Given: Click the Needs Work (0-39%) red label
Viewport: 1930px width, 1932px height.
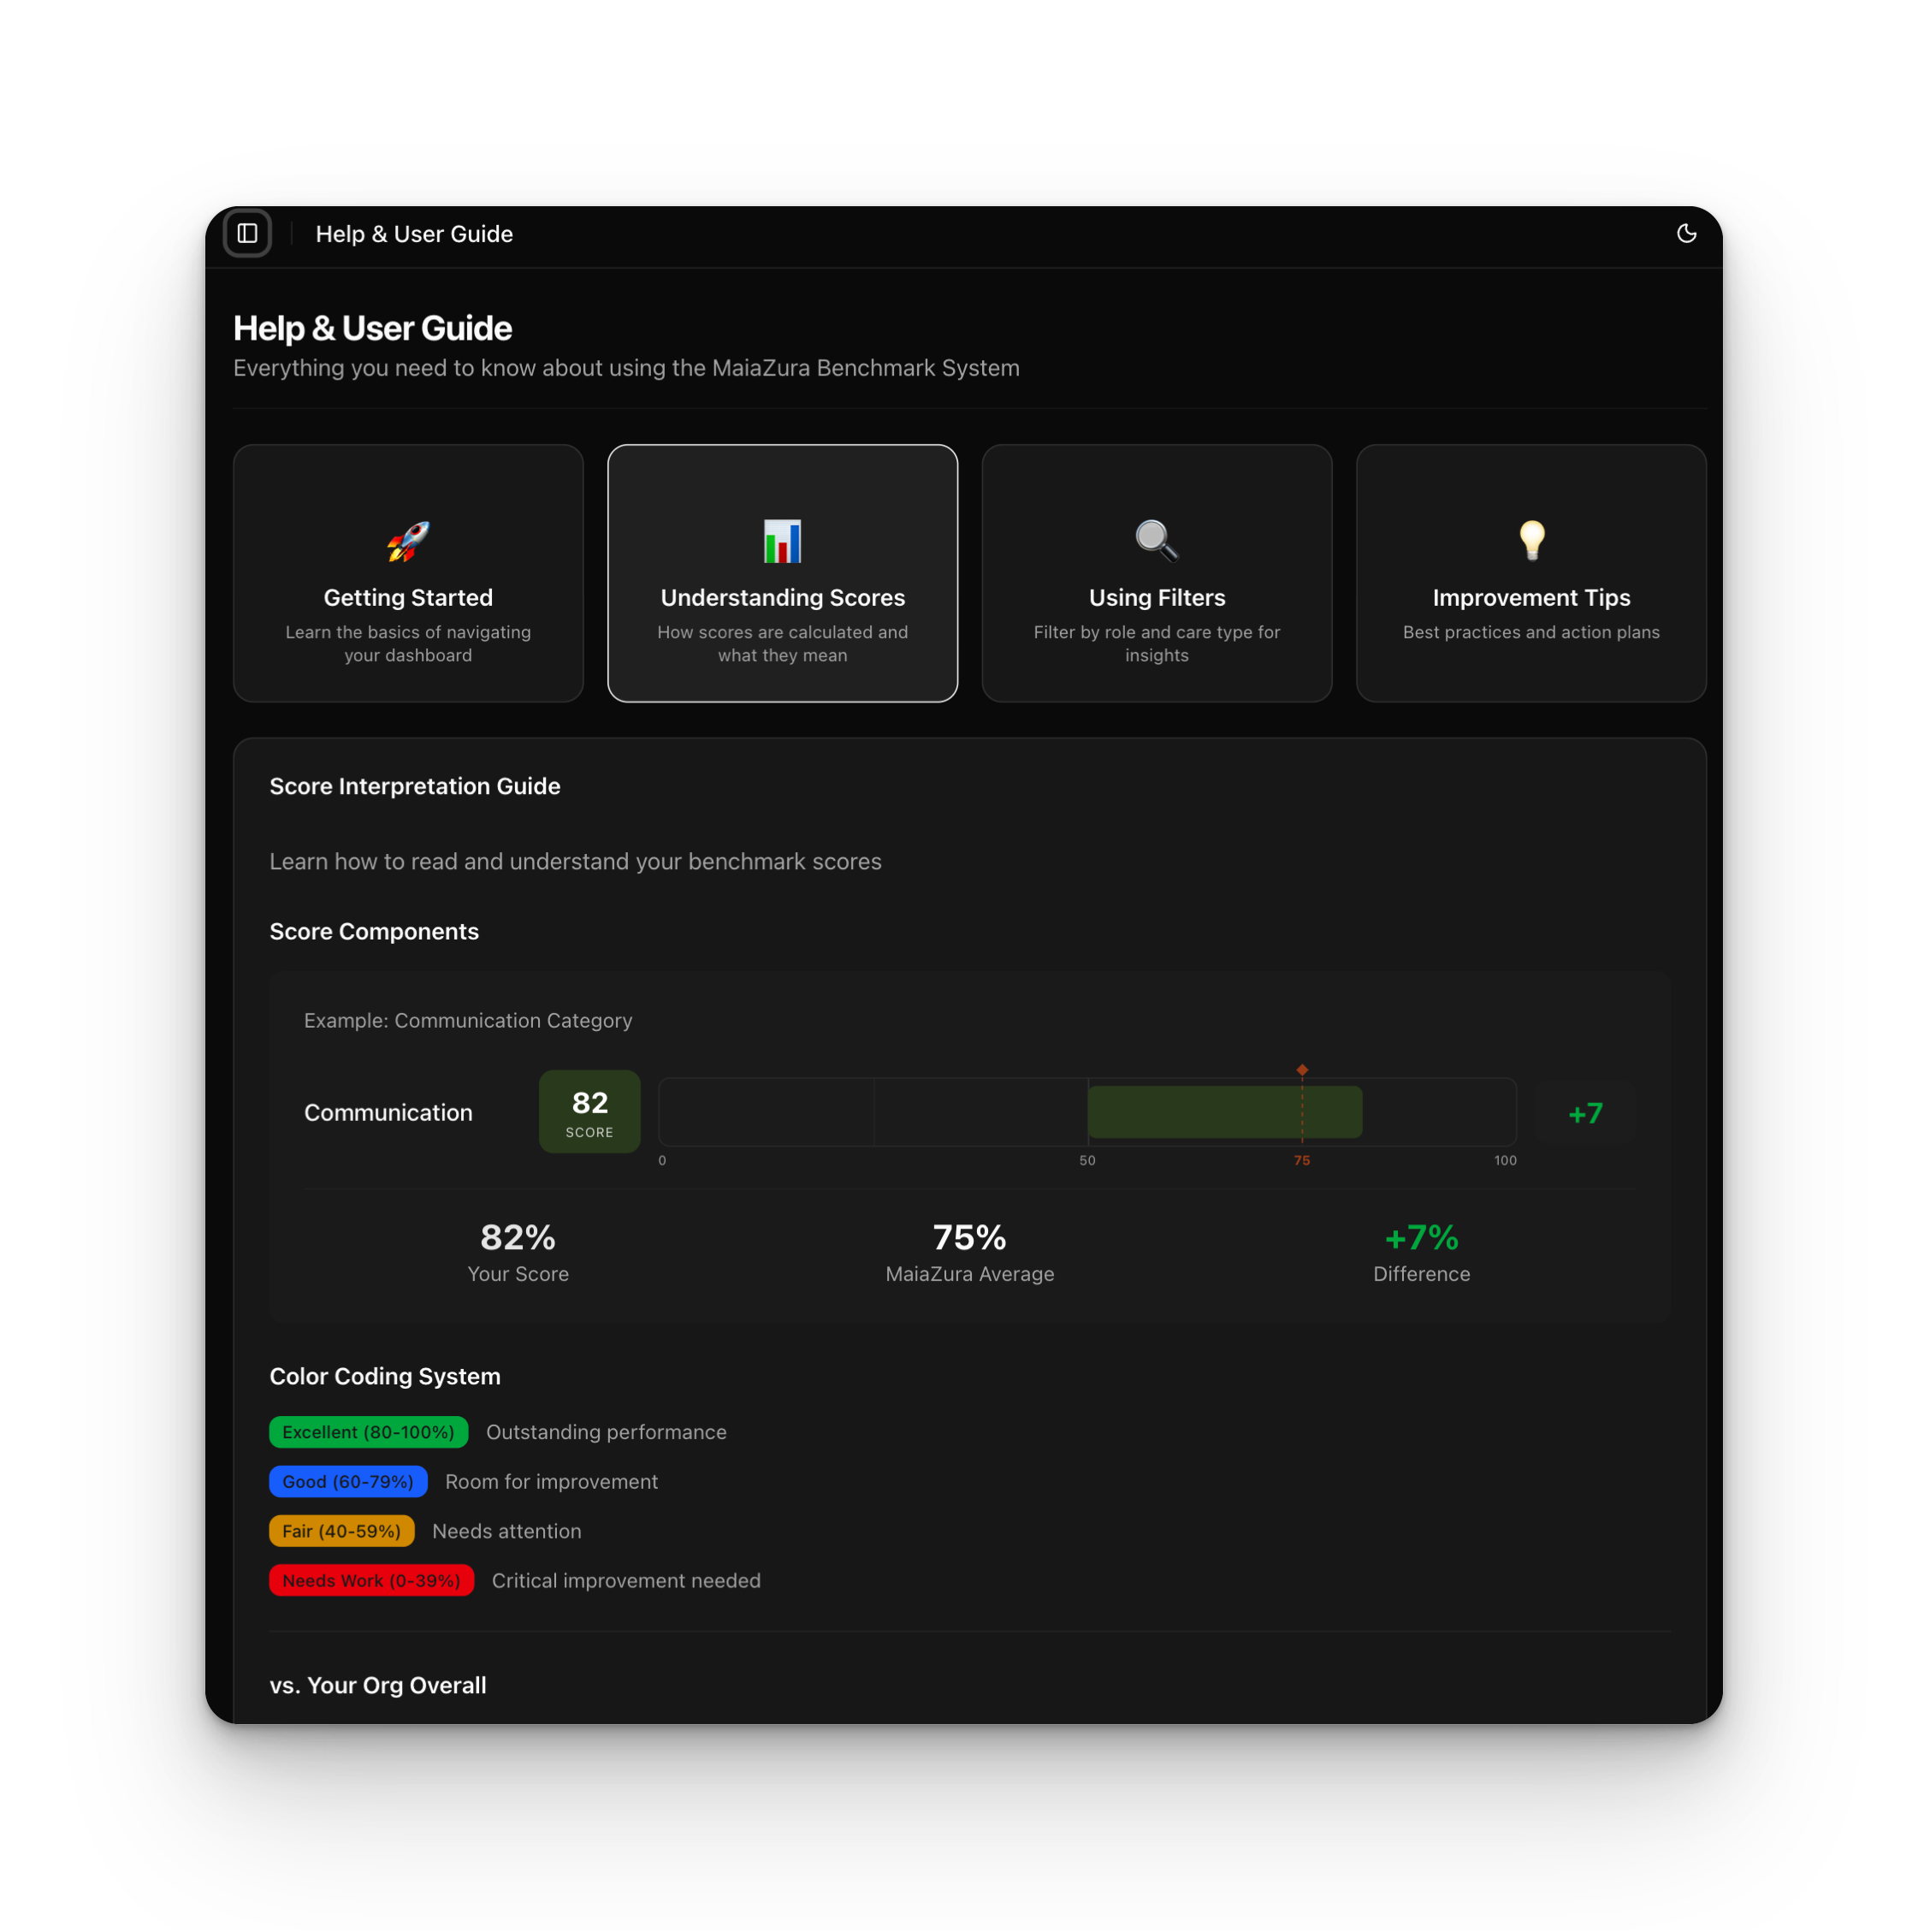Looking at the screenshot, I should (371, 1580).
